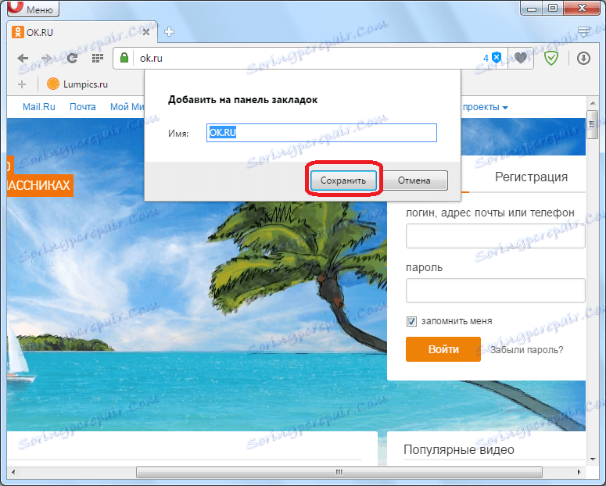The height and width of the screenshot is (486, 606).
Task: Expand the проекты dropdown
Action: (486, 107)
